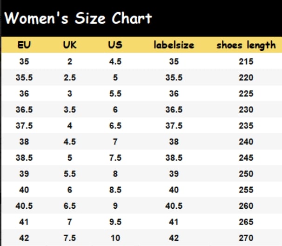Click the "Women's Size Chart" title
Image resolution: width=282 pixels, height=246 pixels.
click(78, 19)
